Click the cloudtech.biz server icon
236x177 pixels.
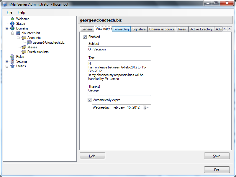coord(18,33)
